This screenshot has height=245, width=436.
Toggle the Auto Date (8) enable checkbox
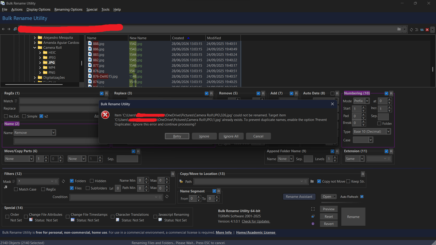coord(332,93)
